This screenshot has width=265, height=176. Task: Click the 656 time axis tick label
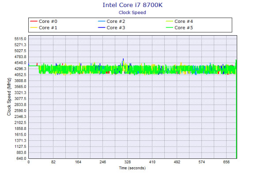click(226, 162)
